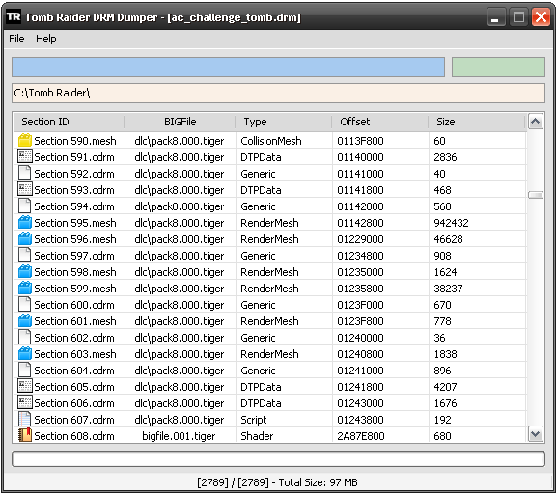Open the Help menu

45,39
